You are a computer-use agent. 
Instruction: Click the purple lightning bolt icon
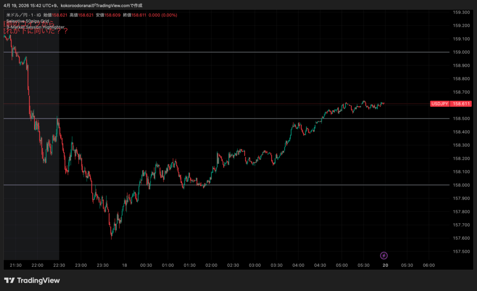point(384,255)
